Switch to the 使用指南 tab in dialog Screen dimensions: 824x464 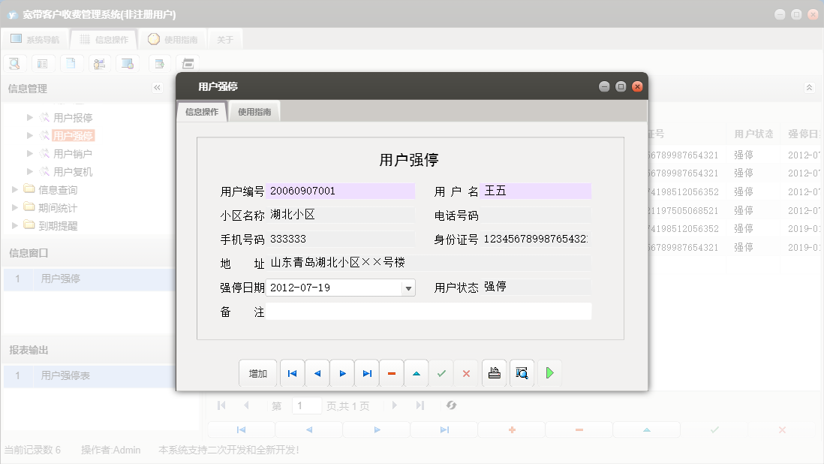(x=255, y=110)
